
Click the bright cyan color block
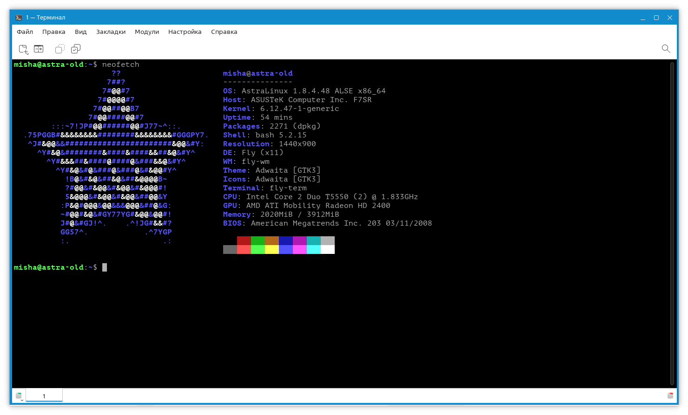tap(314, 250)
